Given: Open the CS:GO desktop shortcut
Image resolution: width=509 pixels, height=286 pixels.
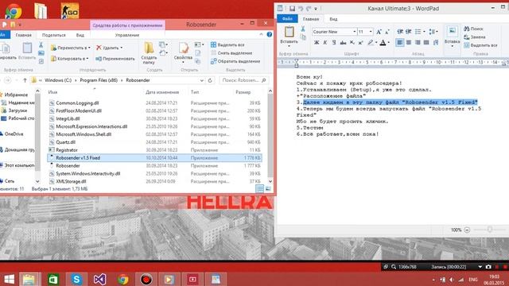Looking at the screenshot, I should pyautogui.click(x=70, y=10).
